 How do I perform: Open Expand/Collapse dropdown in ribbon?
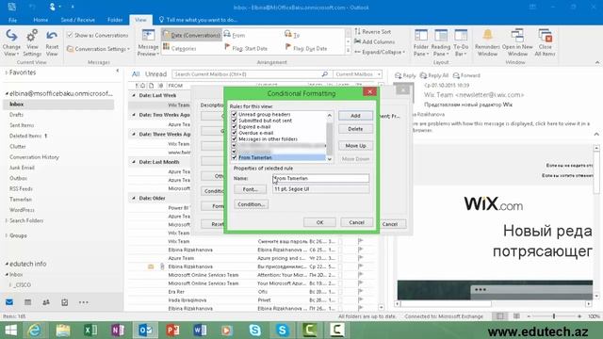point(380,52)
